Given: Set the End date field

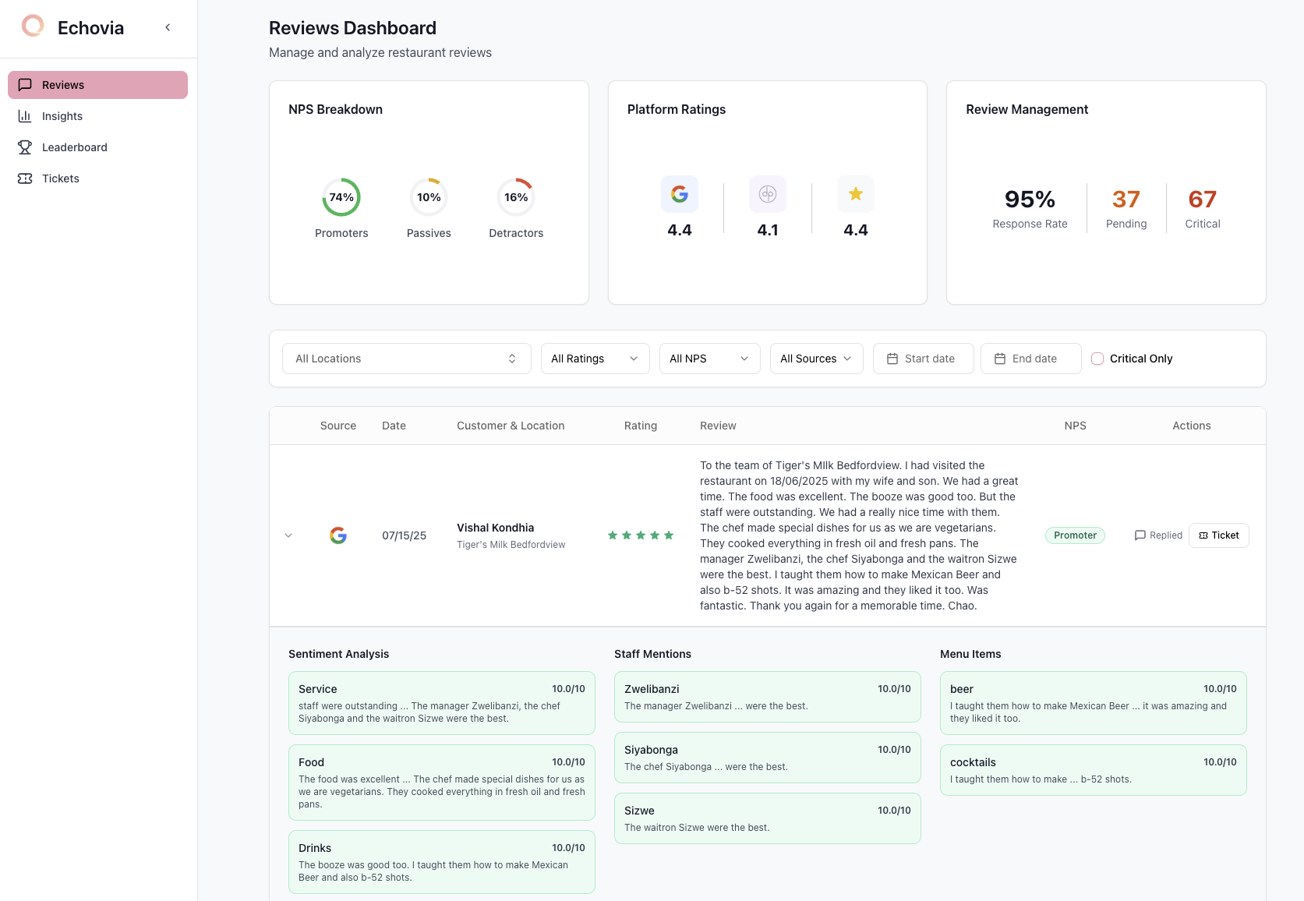Looking at the screenshot, I should pos(1031,359).
